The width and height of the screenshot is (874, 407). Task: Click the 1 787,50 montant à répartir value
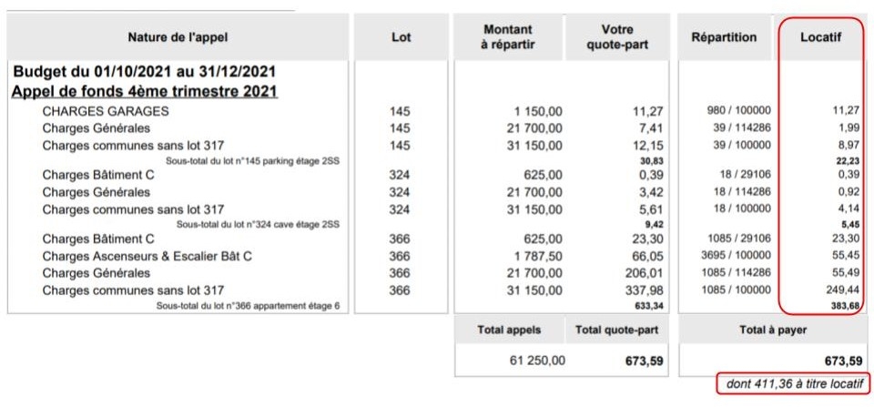537,256
